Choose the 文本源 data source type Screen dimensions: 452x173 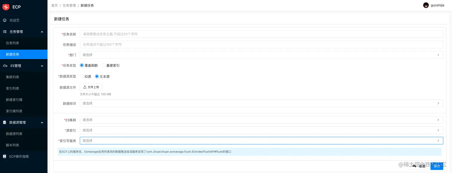pyautogui.click(x=97, y=76)
